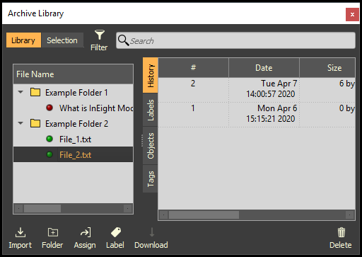Select File_1.txt in the tree
Image resolution: width=362 pixels, height=257 pixels.
(75, 139)
